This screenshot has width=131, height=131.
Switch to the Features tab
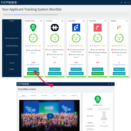point(64,95)
